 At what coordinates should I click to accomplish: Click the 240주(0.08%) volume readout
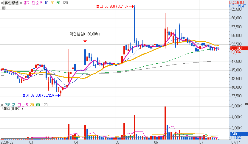12,109
